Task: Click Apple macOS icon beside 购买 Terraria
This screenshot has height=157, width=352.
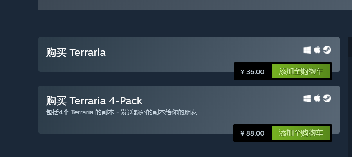Action: point(317,50)
